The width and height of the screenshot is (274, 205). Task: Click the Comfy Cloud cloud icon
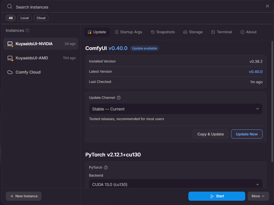[10, 72]
